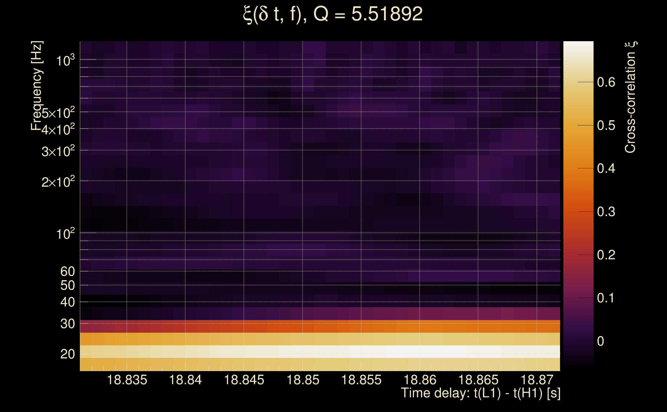
Task: Click the Cross-correlation ξ colorbar title
Action: [630, 97]
